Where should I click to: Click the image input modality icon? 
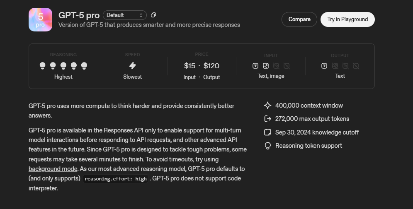(x=266, y=66)
